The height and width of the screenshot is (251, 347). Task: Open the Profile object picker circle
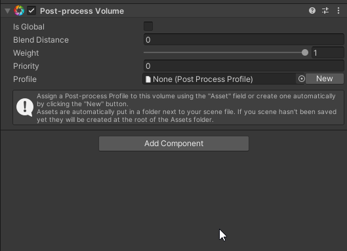click(301, 79)
